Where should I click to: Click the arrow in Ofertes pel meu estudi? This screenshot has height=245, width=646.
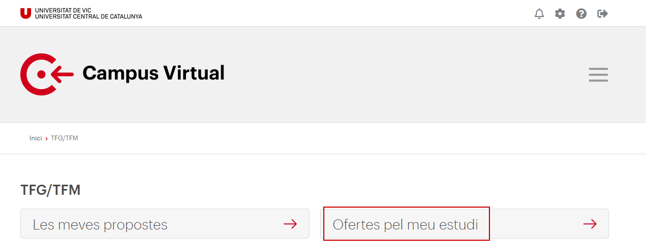point(590,224)
